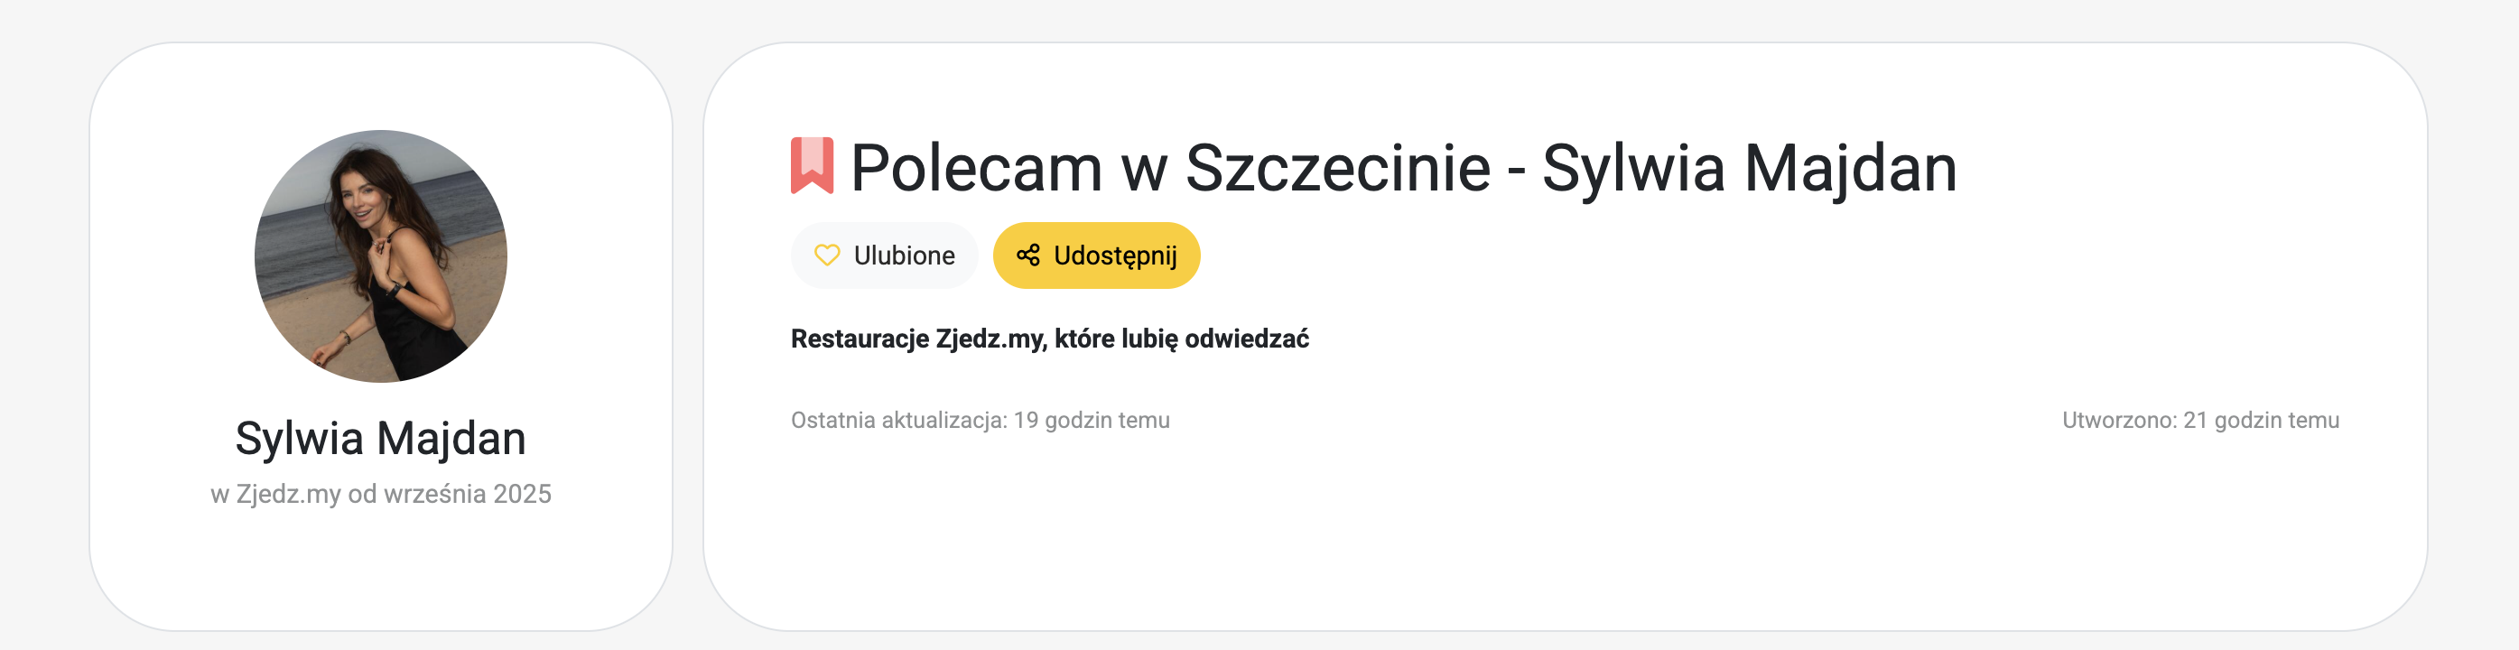
Task: Click the "Polecam w Szczecinie" heading text
Action: 1169,168
